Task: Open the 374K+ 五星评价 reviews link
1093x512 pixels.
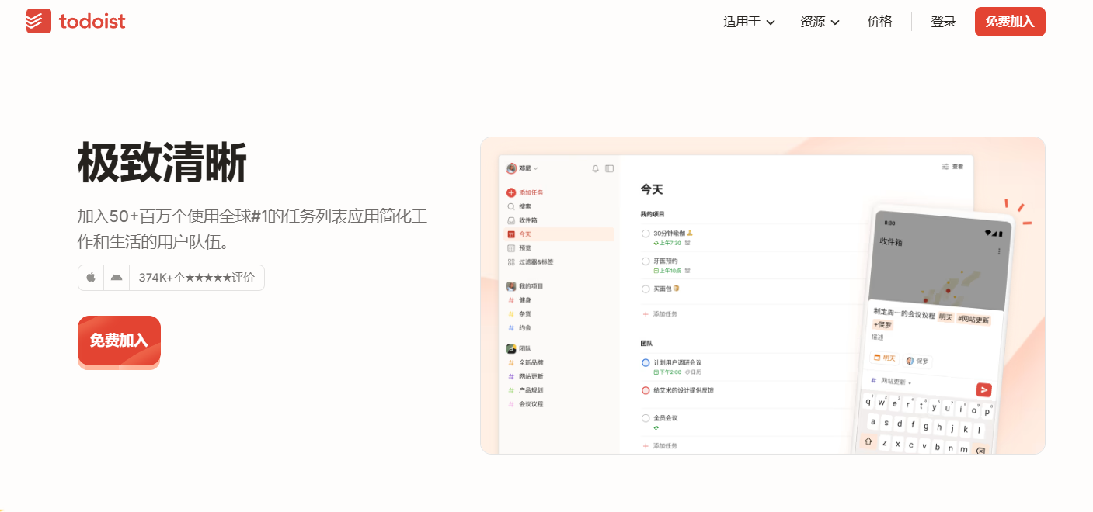Action: click(x=197, y=278)
